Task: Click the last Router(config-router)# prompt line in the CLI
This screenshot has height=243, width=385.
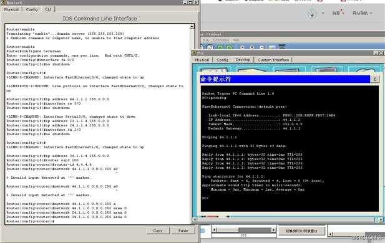Action: point(31,221)
